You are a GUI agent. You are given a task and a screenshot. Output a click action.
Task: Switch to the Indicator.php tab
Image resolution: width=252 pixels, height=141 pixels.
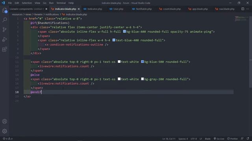click(x=93, y=9)
